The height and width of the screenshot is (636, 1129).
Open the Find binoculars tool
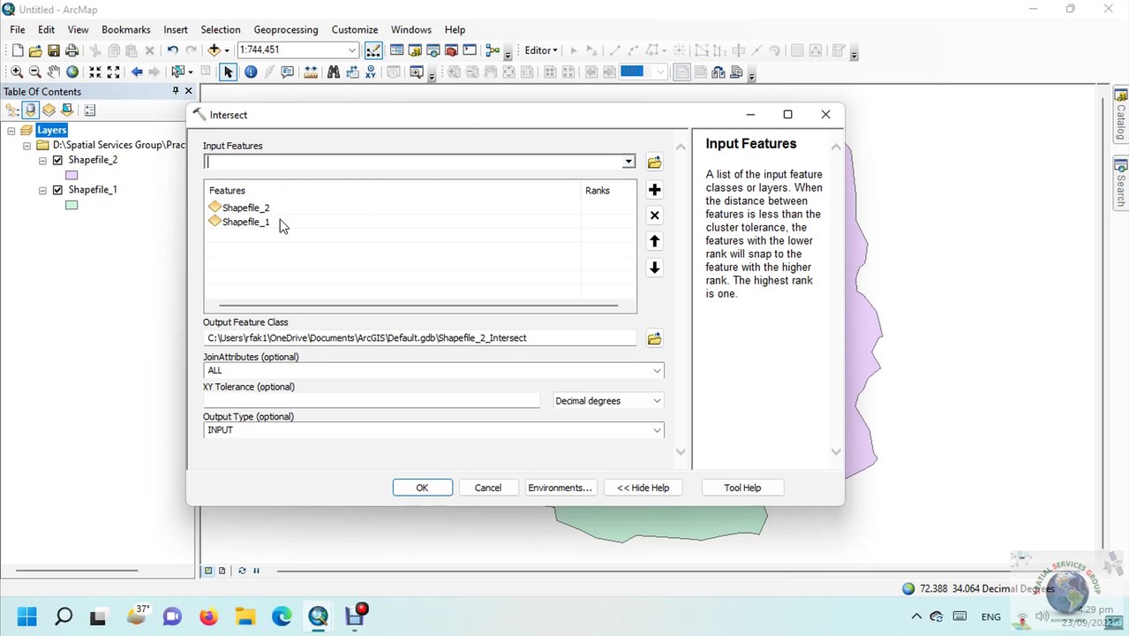(334, 72)
